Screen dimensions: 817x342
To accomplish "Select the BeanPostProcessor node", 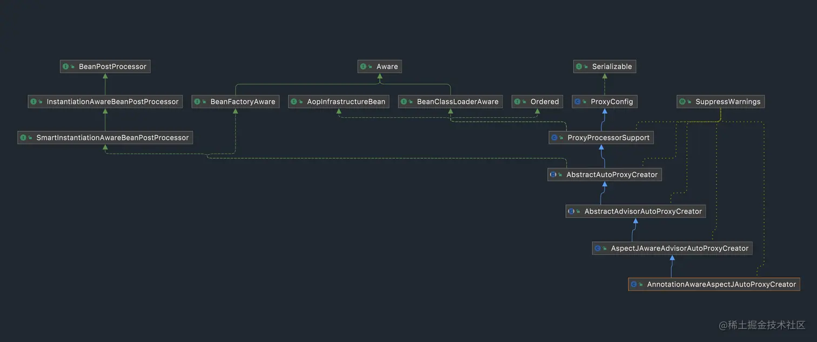I will tap(105, 66).
